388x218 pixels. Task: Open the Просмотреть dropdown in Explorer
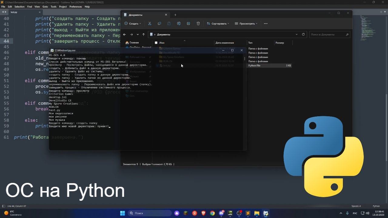tap(246, 23)
